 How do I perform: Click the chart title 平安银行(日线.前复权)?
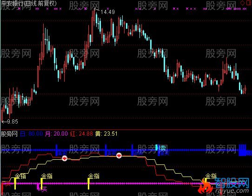coord(29,4)
